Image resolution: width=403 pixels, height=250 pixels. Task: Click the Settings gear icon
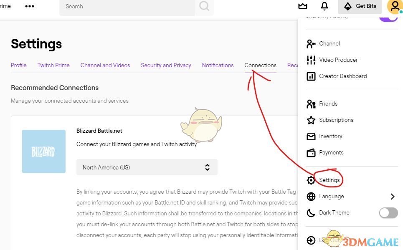coord(311,180)
